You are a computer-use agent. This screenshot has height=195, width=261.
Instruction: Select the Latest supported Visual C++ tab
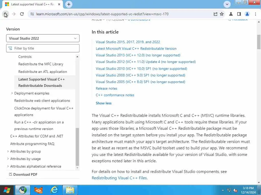click(x=32, y=5)
